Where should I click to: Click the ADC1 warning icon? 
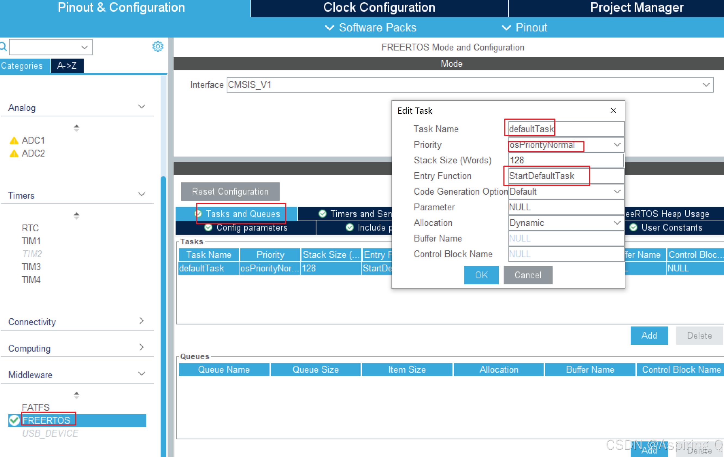click(x=14, y=141)
